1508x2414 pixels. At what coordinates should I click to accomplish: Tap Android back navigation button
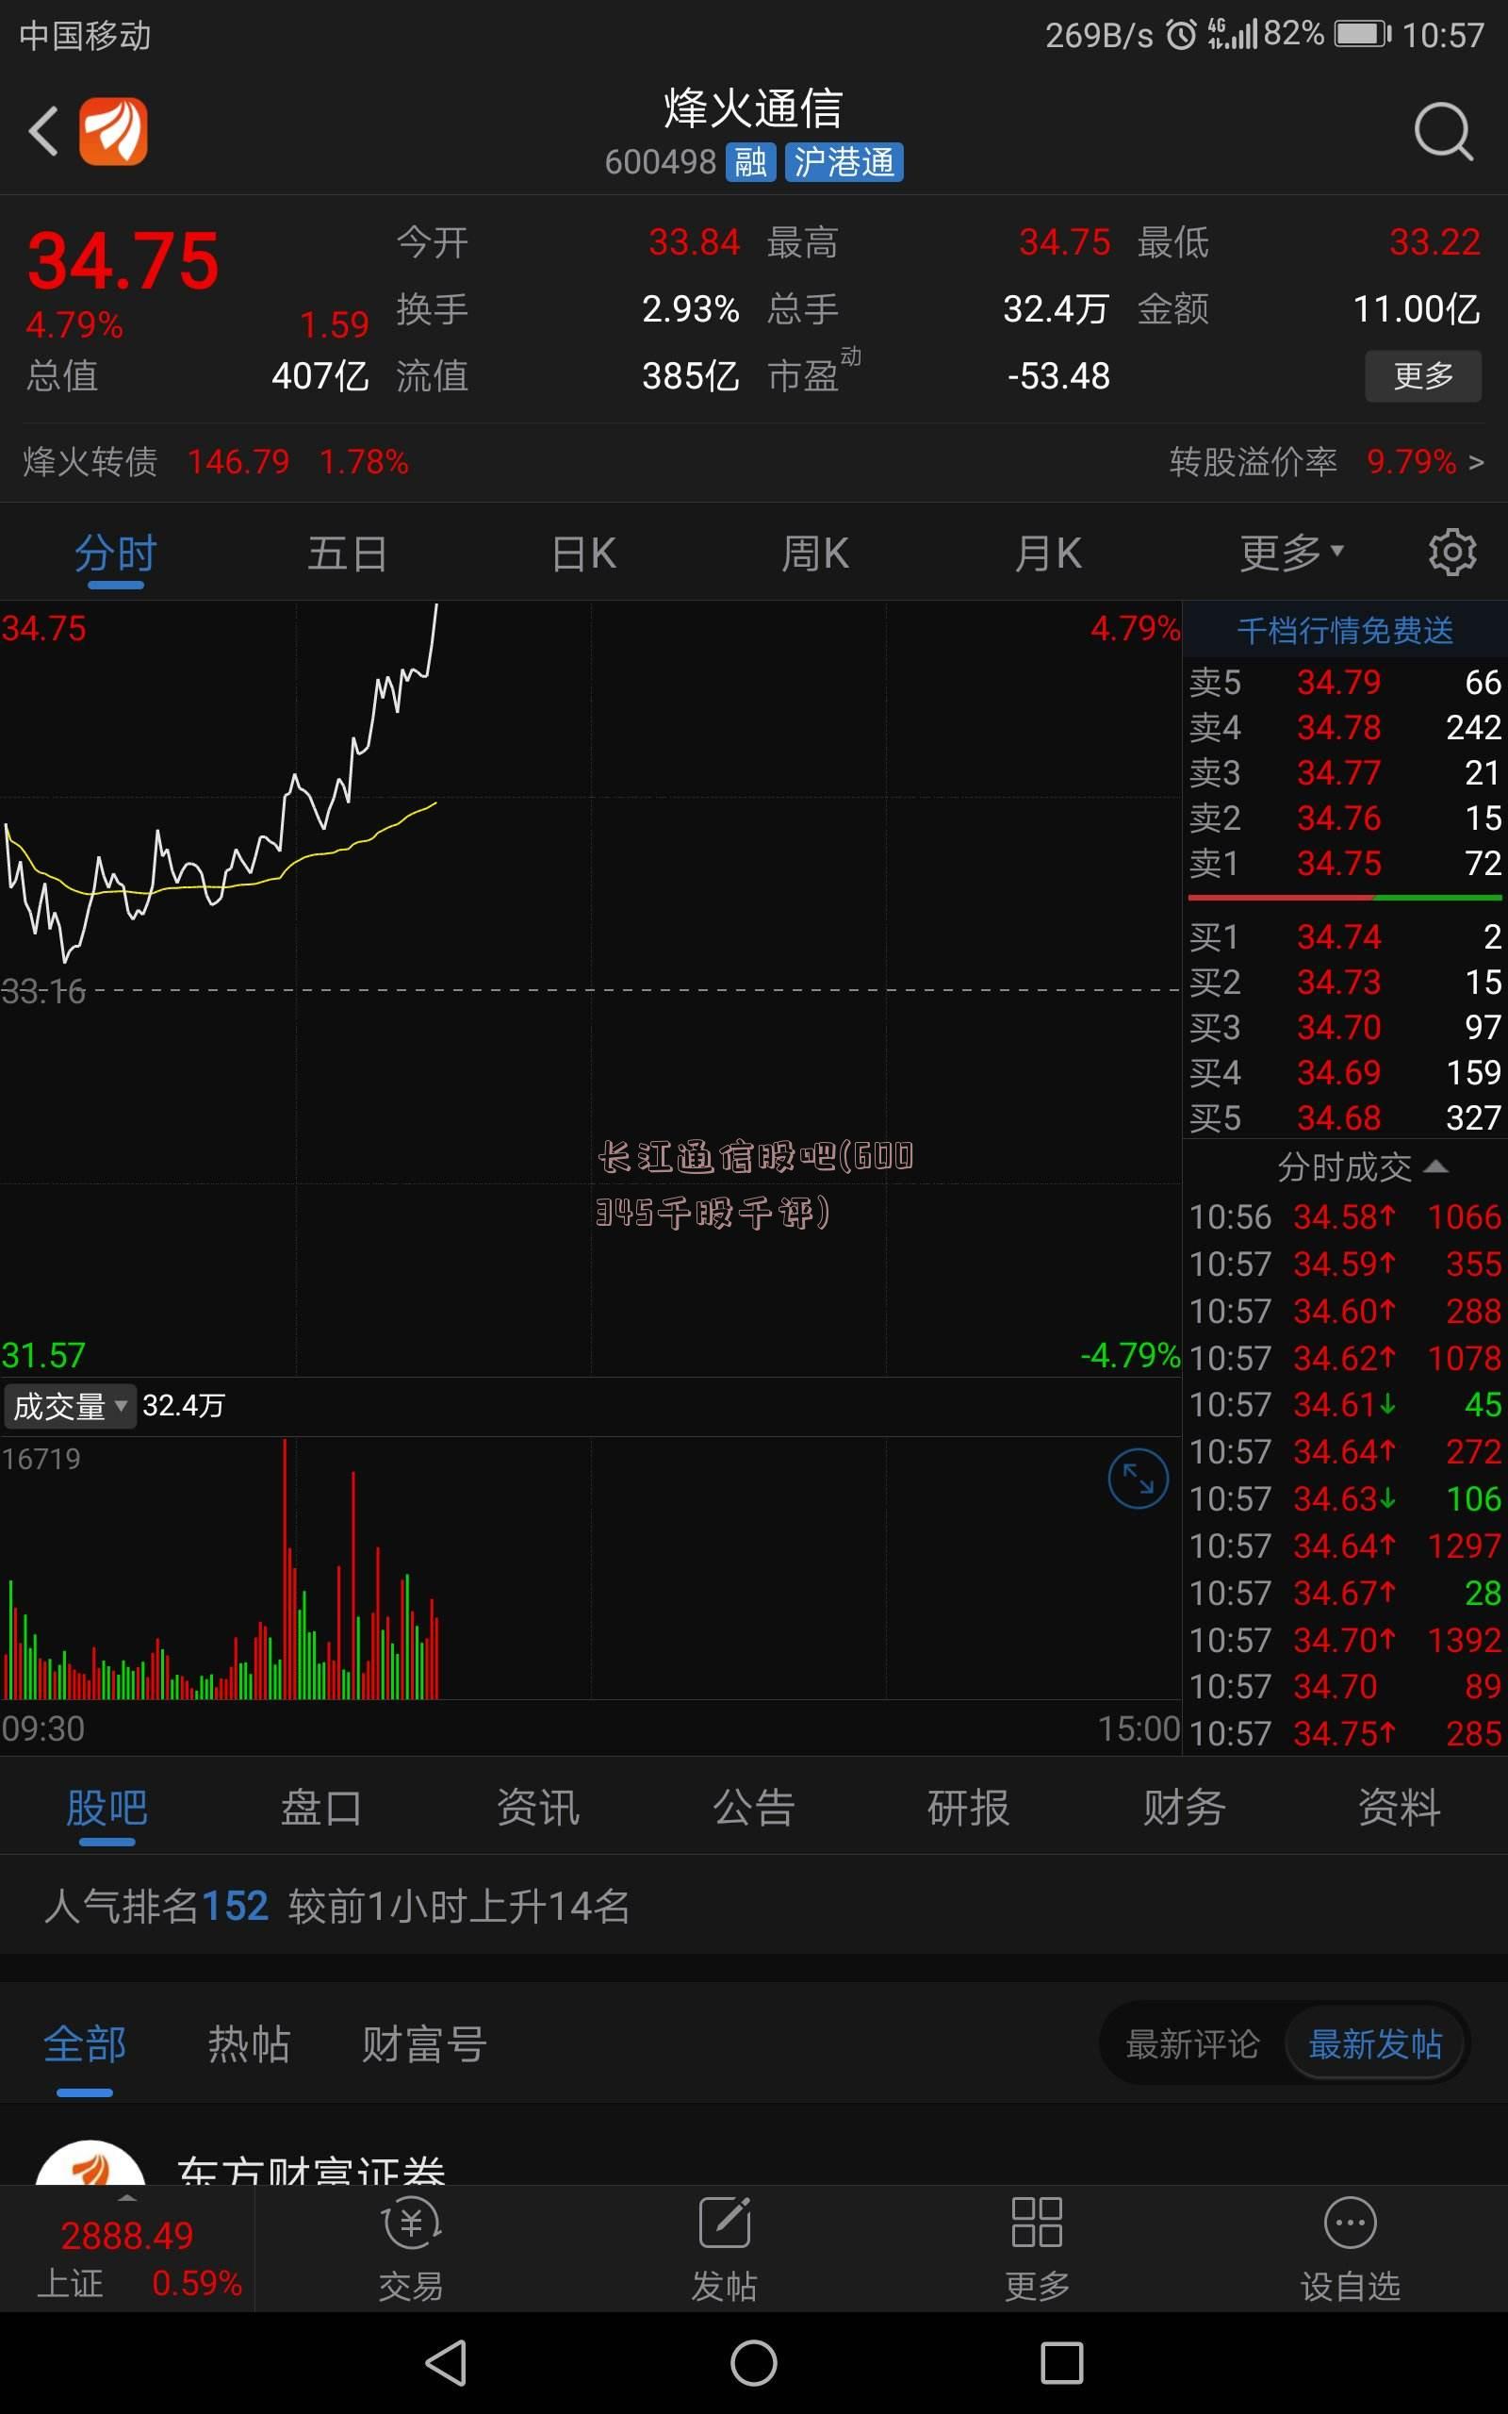[447, 2362]
